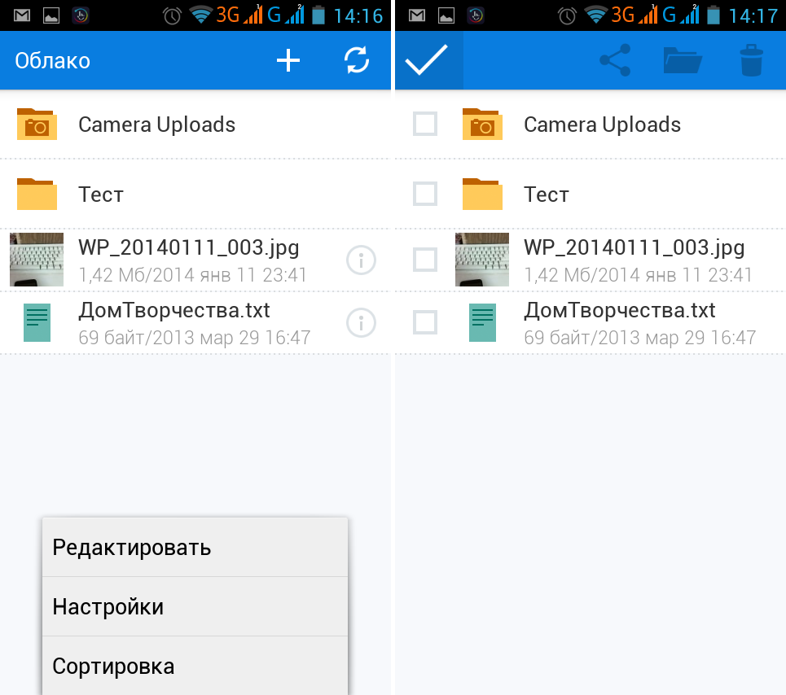Tap keyboard photo thumbnail in right screen
Image resolution: width=786 pixels, height=695 pixels.
coord(482,260)
